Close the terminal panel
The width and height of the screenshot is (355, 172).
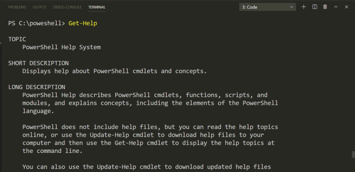click(346, 7)
